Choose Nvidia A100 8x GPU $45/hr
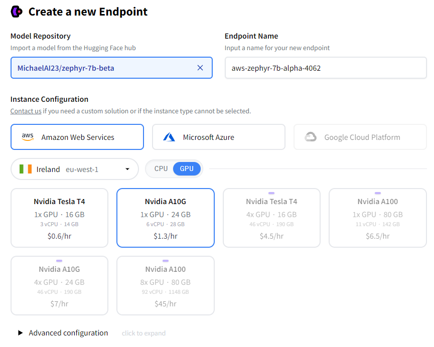The image size is (434, 347). click(x=166, y=285)
